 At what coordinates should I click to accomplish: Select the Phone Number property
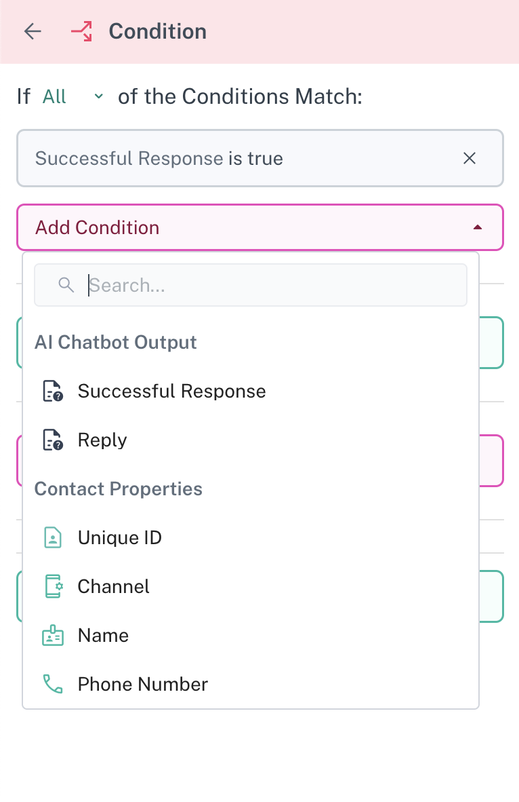(x=143, y=685)
